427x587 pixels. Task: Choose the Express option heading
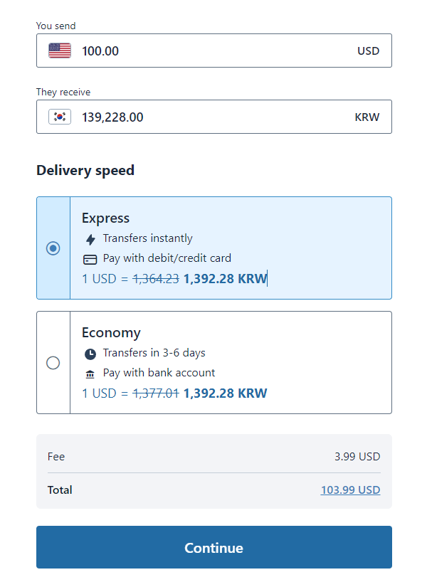(x=105, y=218)
